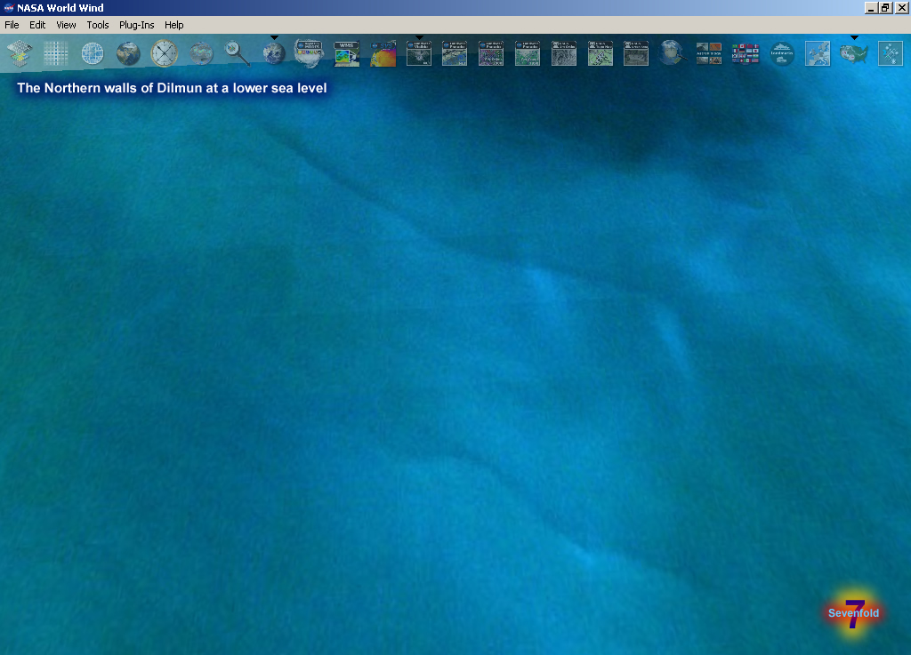Viewport: 911px width, 655px height.
Task: Close the NASA World Wind window
Action: tap(902, 7)
